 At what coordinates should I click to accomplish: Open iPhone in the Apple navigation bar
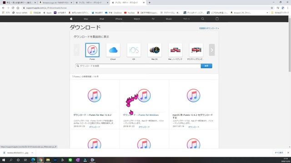tap(119, 19)
